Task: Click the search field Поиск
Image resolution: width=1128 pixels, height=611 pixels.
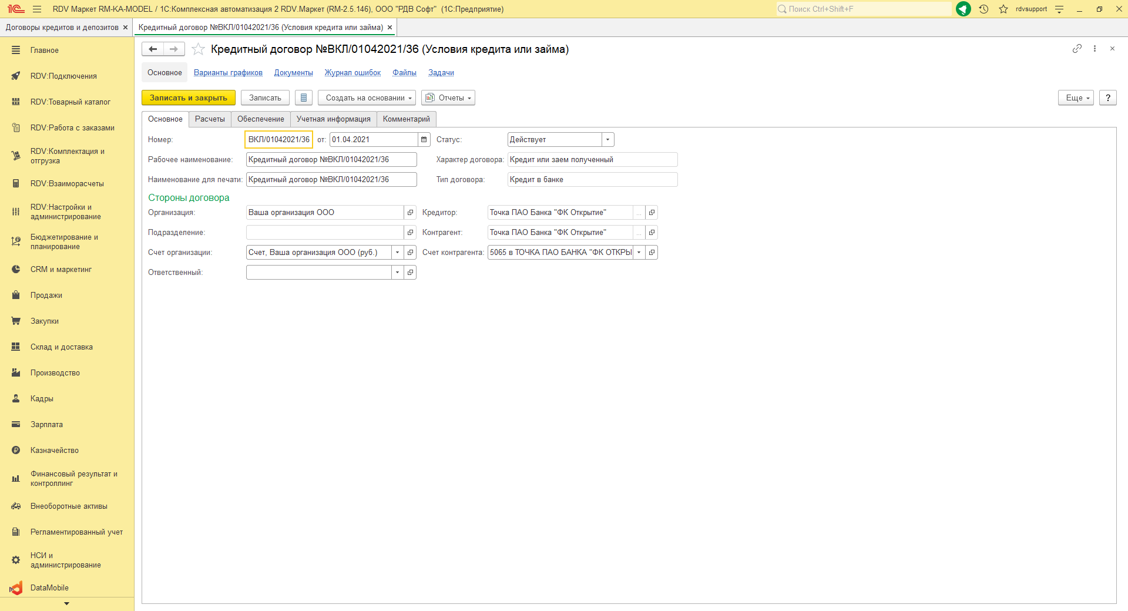Action: coord(864,9)
